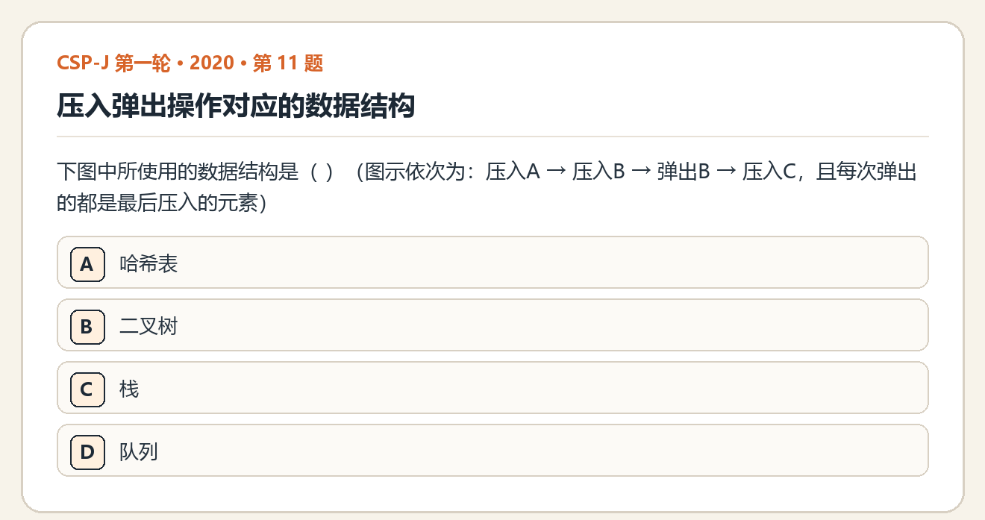Click the title 压入弹出操作对应的数据结构
This screenshot has height=520, width=985.
click(x=236, y=107)
